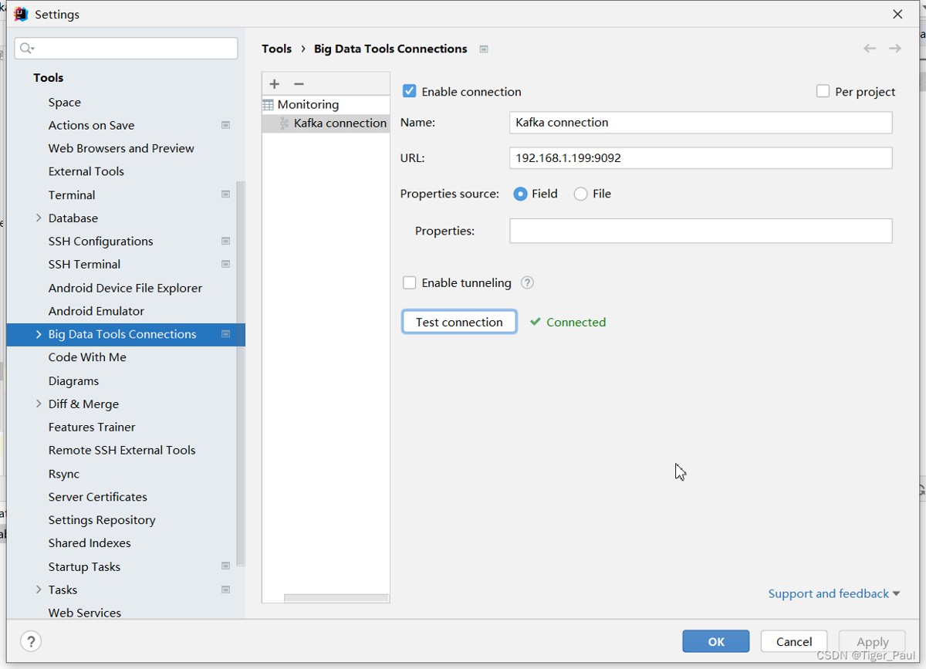Focus the settings search field
The image size is (926, 669).
tap(126, 49)
